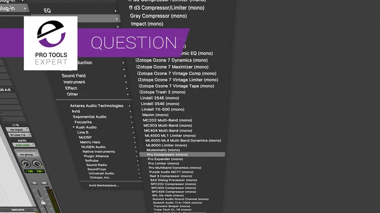
Task: Toggle the track Mute (M) button
Action: pos(44,183)
